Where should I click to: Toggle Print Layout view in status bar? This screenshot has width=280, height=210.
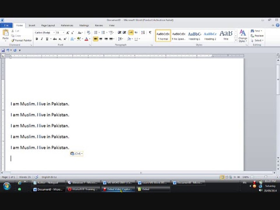[x=222, y=177]
